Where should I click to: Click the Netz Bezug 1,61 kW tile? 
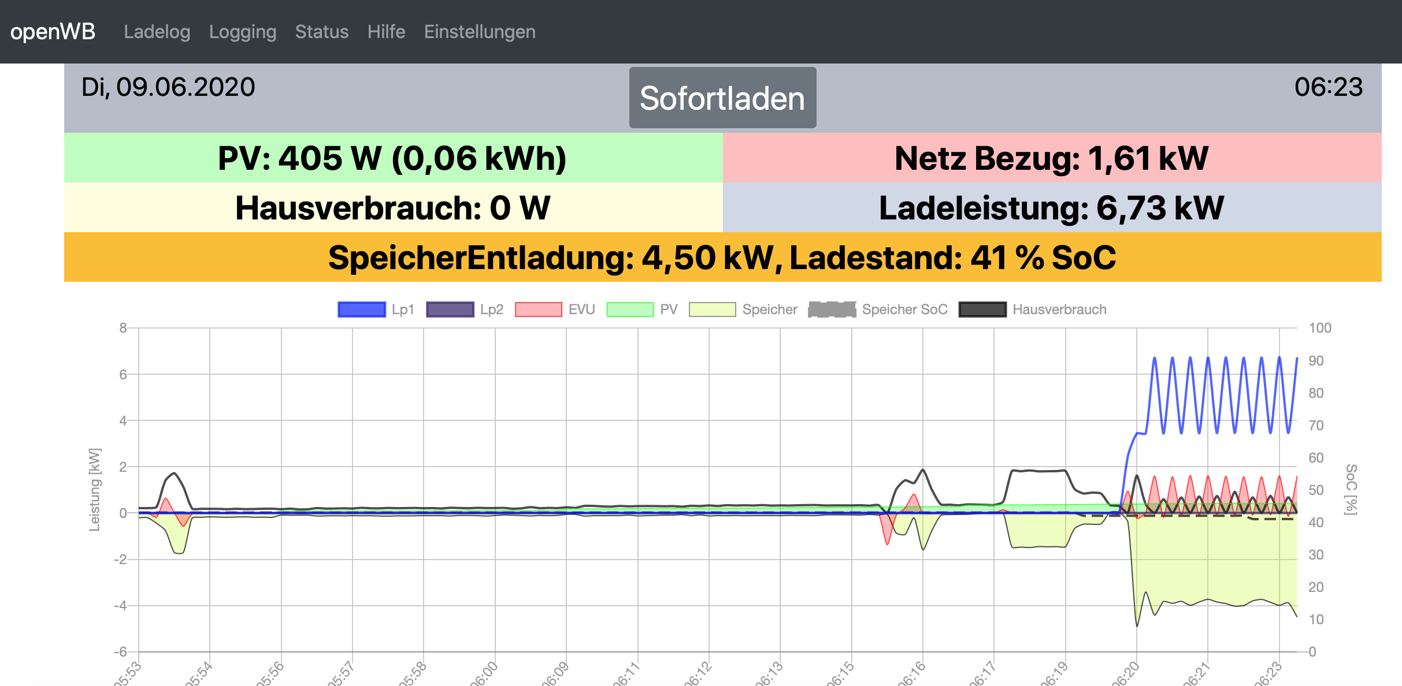pos(1051,158)
